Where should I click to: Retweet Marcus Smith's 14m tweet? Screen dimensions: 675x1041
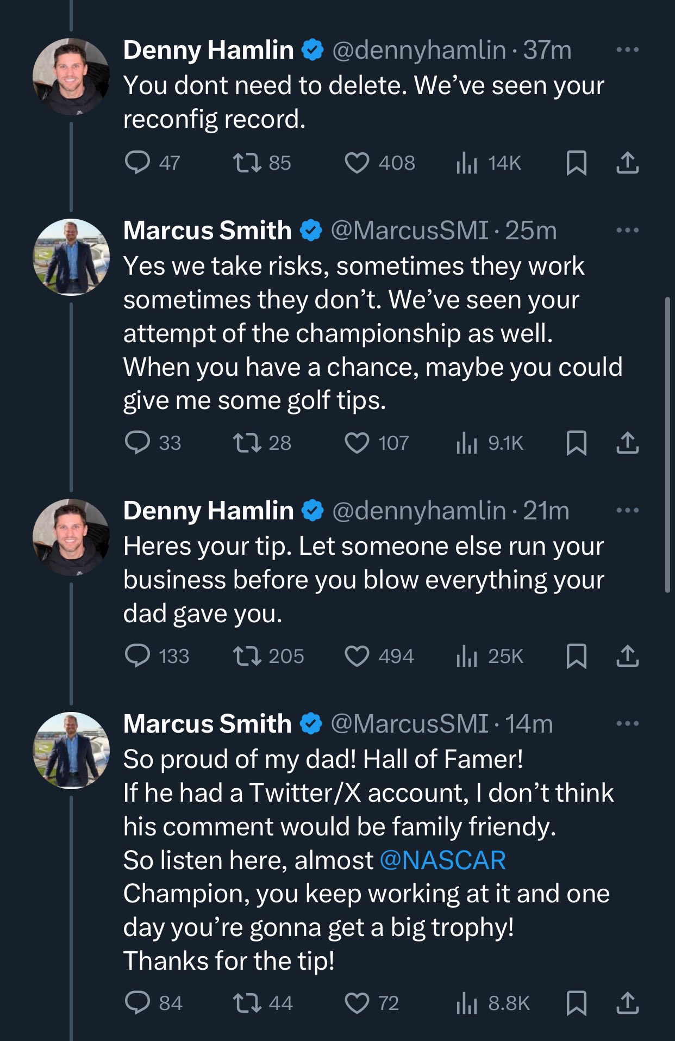pyautogui.click(x=247, y=1002)
